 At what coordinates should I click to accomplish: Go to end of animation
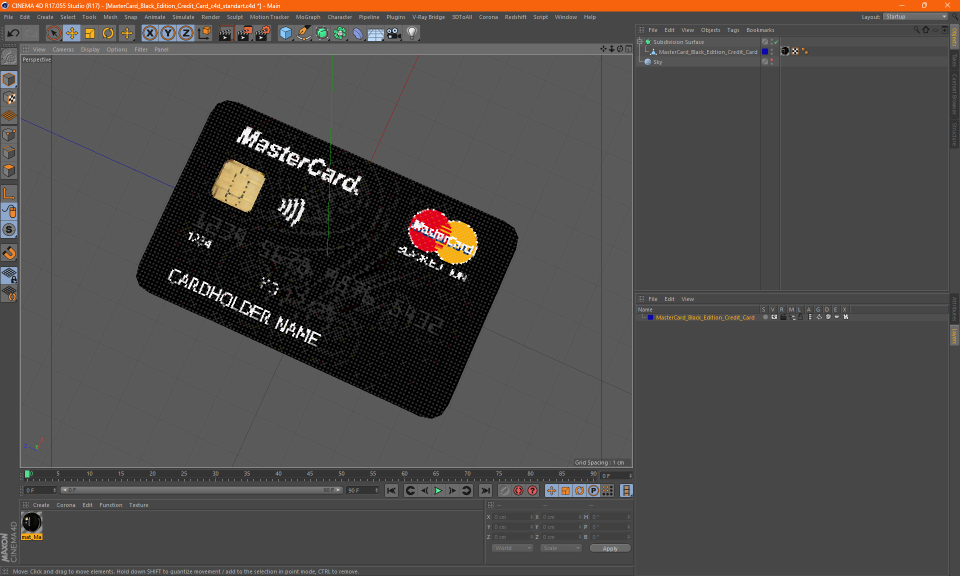(485, 490)
